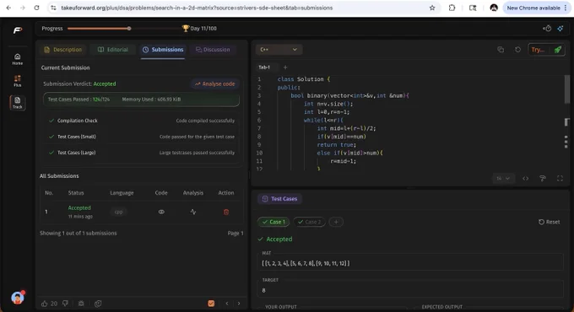Open the Chrome profile avatar
This screenshot has width=574, height=312.
pyautogui.click(x=494, y=8)
